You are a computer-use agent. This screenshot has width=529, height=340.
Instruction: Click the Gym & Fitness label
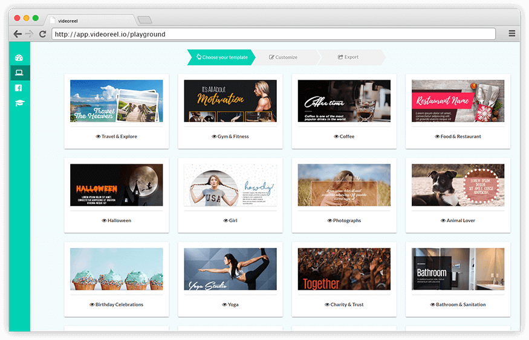233,136
